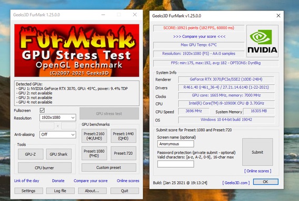Uncheck the Fullscreen checkbox
Image resolution: width=299 pixels, height=201 pixels.
(x=42, y=110)
